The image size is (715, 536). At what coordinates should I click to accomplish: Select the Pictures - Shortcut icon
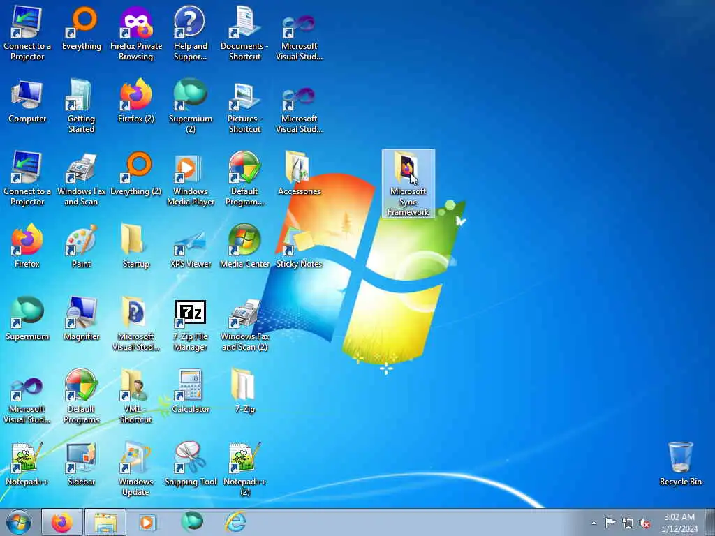pos(244,106)
